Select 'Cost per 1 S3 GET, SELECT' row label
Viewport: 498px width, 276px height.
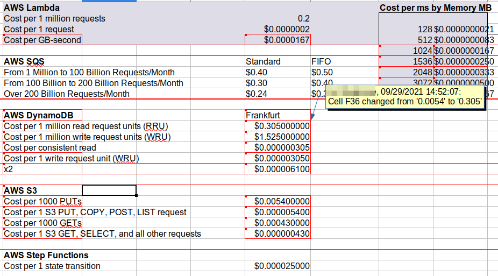point(102,233)
